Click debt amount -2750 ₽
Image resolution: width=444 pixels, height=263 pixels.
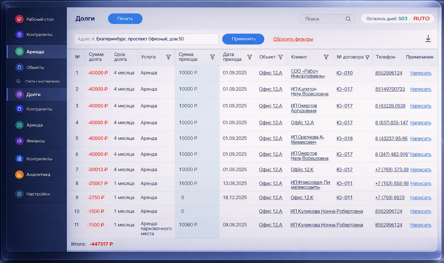click(96, 198)
